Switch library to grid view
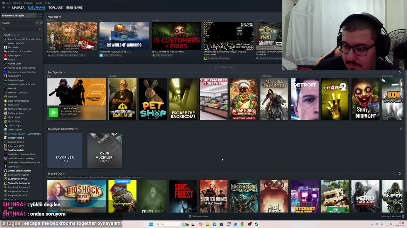The image size is (407, 228). 40,16
